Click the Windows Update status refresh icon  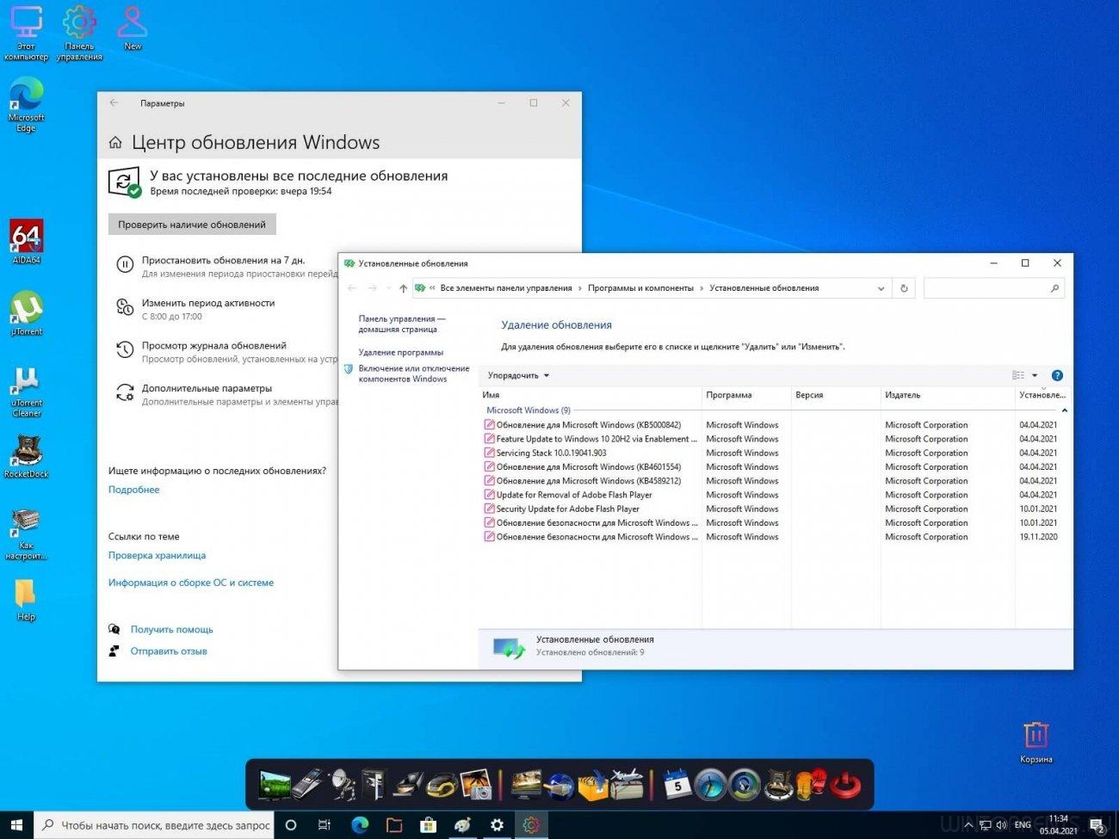click(124, 182)
